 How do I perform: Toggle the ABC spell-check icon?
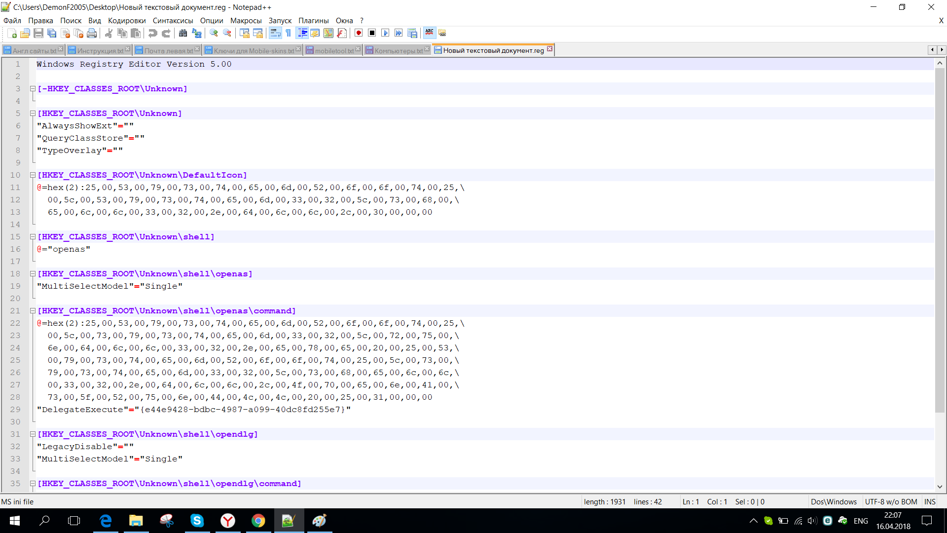(x=430, y=33)
